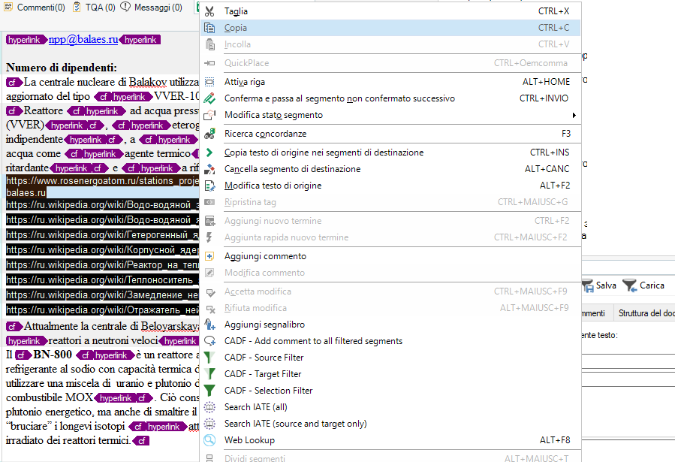Click the rosenergoatom.ru stations URL line
The width and height of the screenshot is (675, 462).
coord(102,181)
